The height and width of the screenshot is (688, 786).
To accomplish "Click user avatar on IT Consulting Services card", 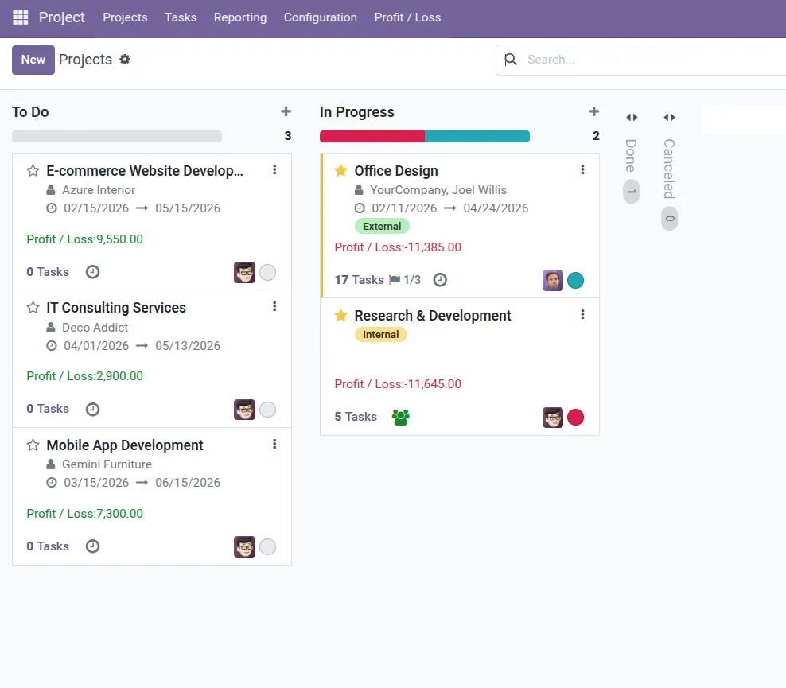I will tap(244, 410).
